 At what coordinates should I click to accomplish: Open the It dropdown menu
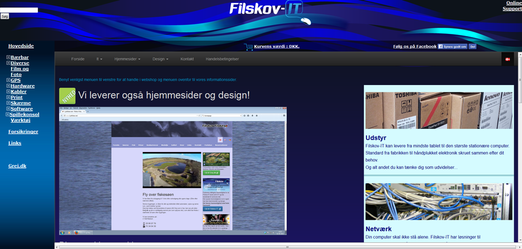point(99,59)
